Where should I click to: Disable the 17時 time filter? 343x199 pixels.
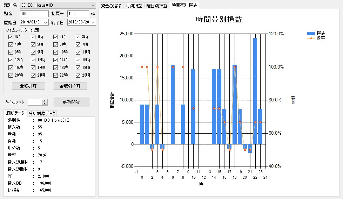click(33, 67)
